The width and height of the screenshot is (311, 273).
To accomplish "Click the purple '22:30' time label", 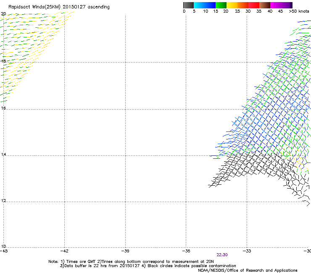I will click(x=222, y=255).
